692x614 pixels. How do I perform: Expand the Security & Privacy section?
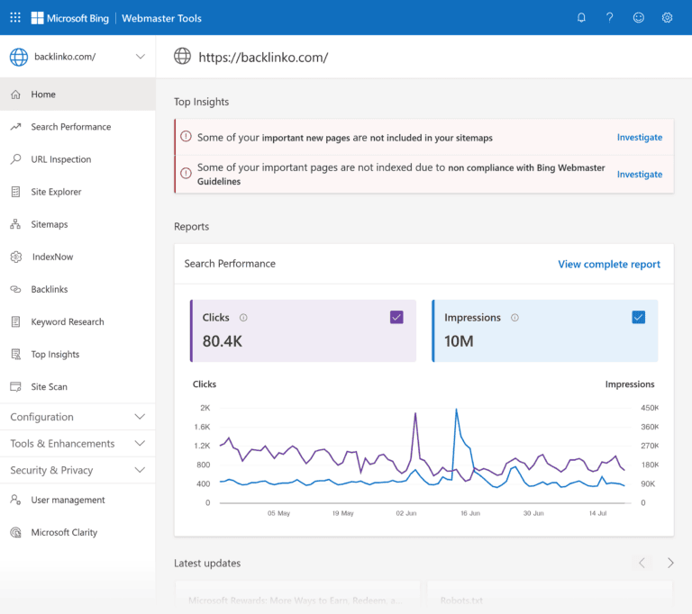pyautogui.click(x=77, y=470)
